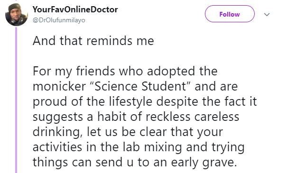Open the @DrOlufunmilayo handle link
This screenshot has width=286, height=173.
(x=59, y=20)
